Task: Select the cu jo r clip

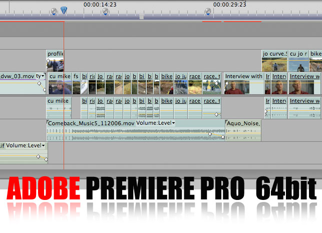Action: pyautogui.click(x=298, y=61)
